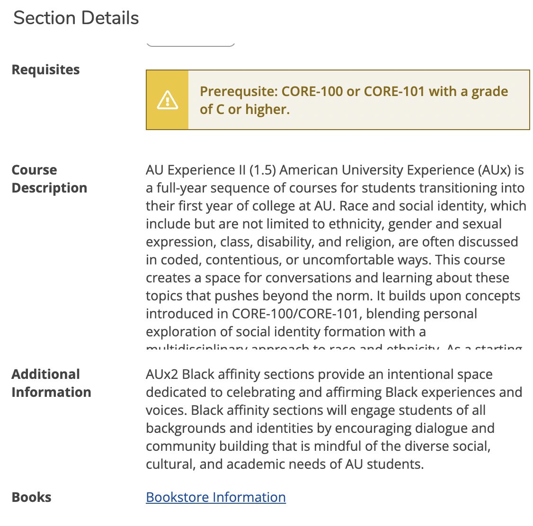The width and height of the screenshot is (533, 526).
Task: Click the cut-off last line of the course description
Action: 334,347
